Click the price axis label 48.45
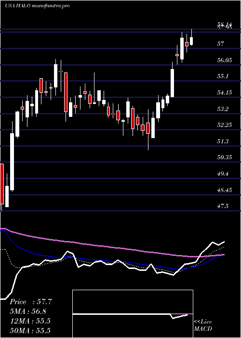 tap(224, 190)
